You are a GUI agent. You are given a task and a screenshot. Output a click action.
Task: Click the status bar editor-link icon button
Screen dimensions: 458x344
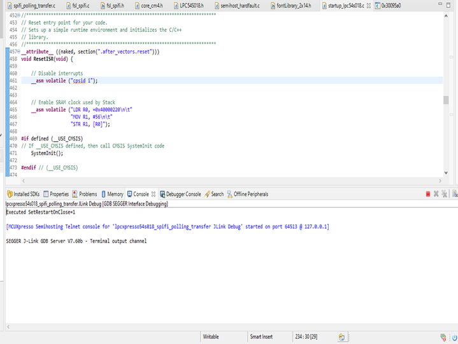click(x=341, y=337)
